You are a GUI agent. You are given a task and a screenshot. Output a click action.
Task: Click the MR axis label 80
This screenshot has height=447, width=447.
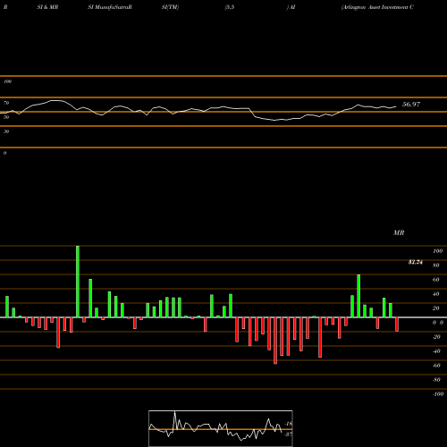tap(436, 266)
